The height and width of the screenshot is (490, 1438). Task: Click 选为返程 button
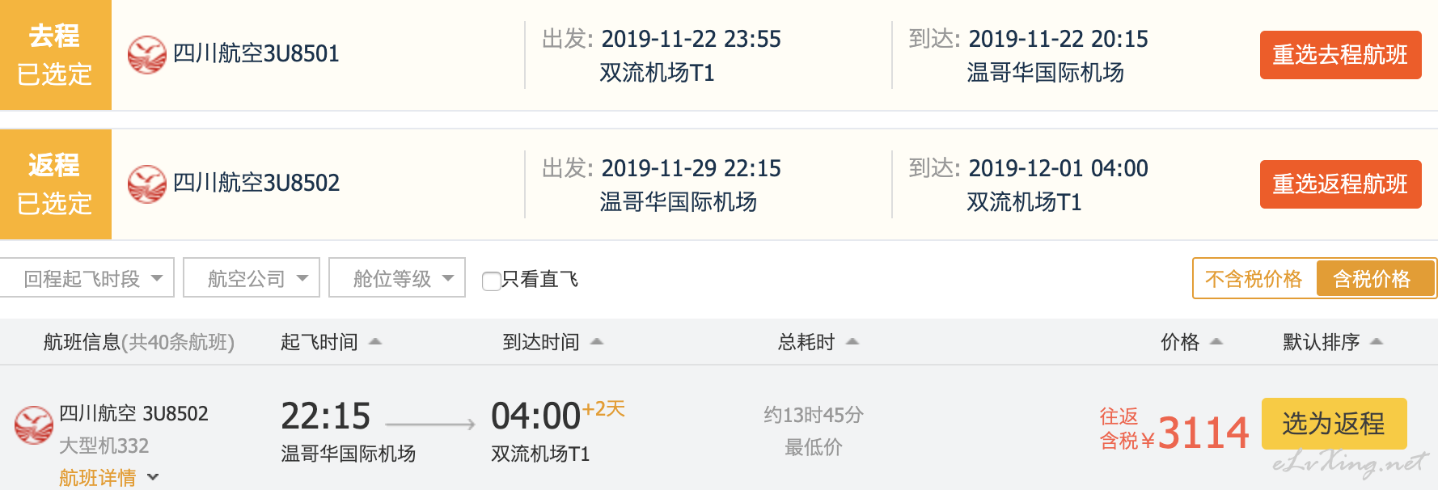pyautogui.click(x=1334, y=424)
